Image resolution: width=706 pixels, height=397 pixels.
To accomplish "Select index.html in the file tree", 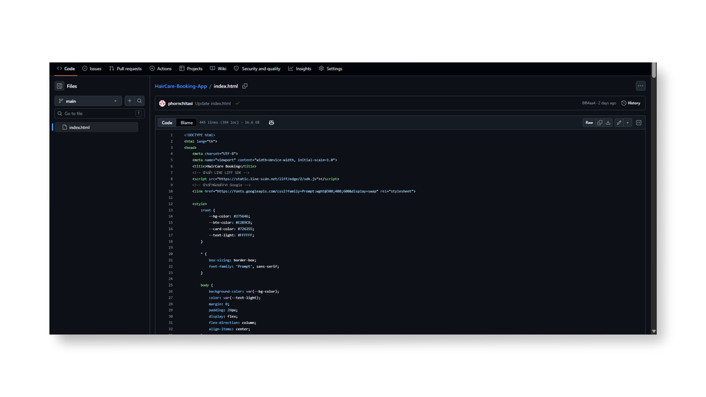I will click(x=96, y=128).
